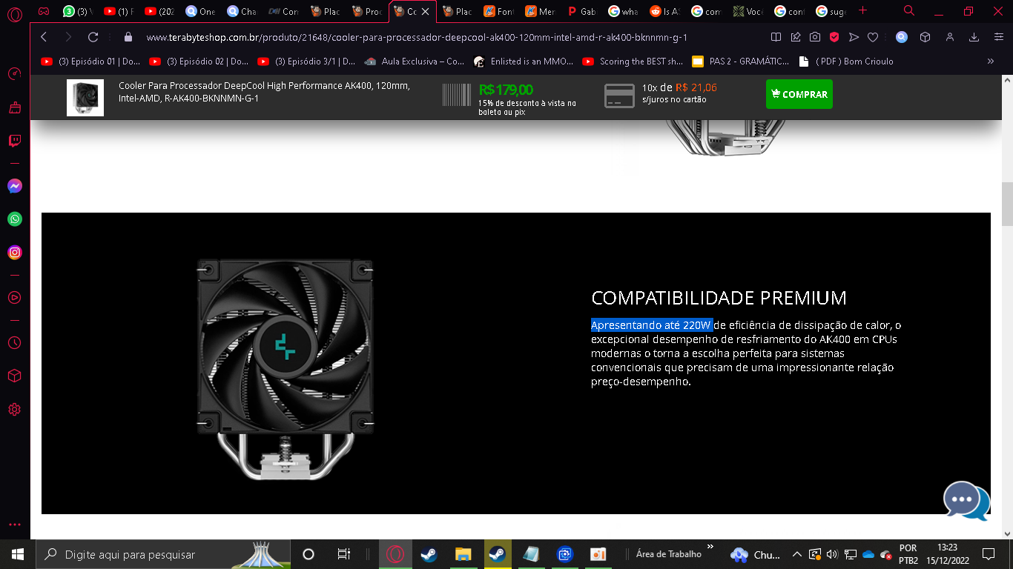Expand hidden system tray icons
Viewport: 1013px width, 569px height.
pyautogui.click(x=796, y=554)
